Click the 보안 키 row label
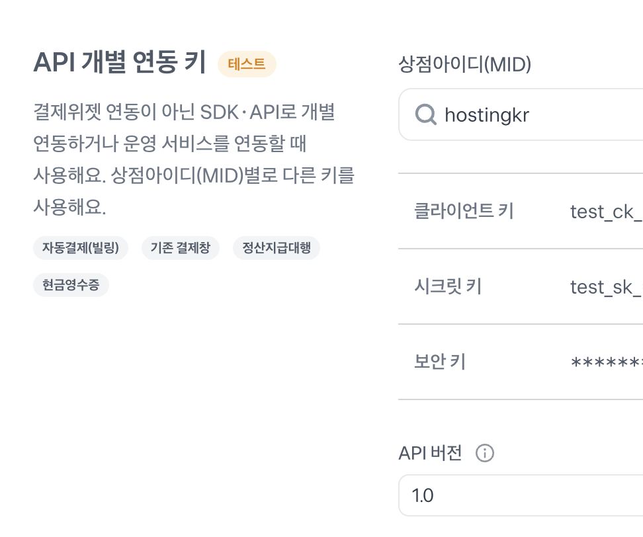643x537 pixels. pyautogui.click(x=440, y=362)
